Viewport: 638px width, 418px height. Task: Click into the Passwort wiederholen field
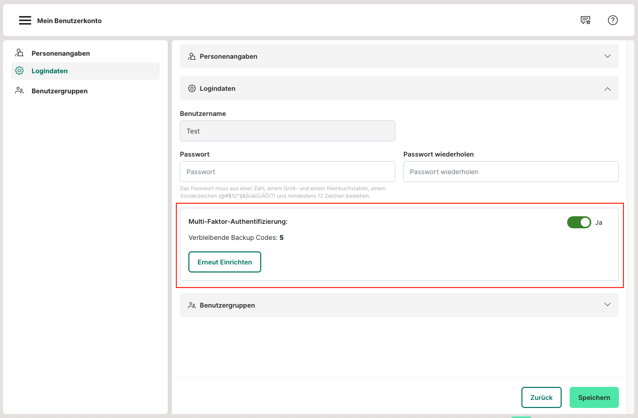[x=510, y=172]
